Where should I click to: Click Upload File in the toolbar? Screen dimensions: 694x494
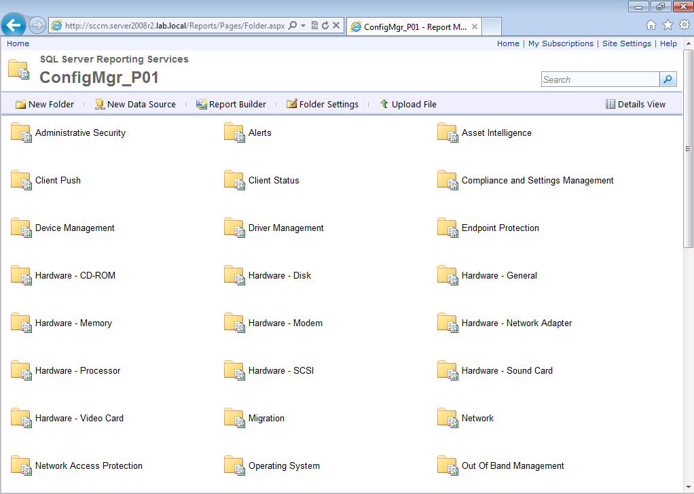408,104
